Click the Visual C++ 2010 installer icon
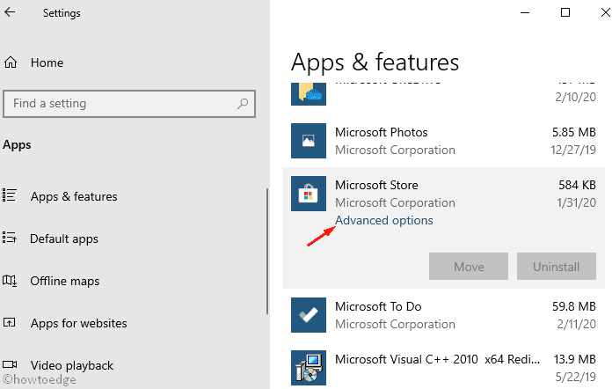Viewport: 612px width, 389px height. [309, 368]
